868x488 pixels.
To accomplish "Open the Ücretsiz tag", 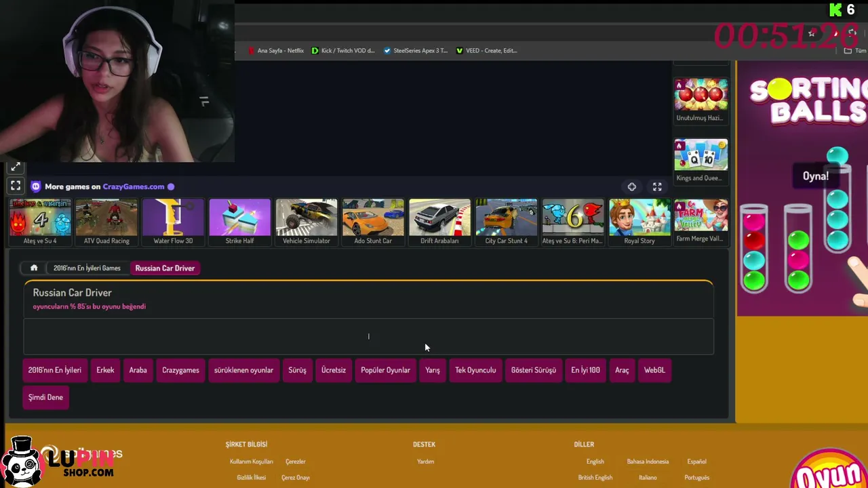I will [x=334, y=370].
